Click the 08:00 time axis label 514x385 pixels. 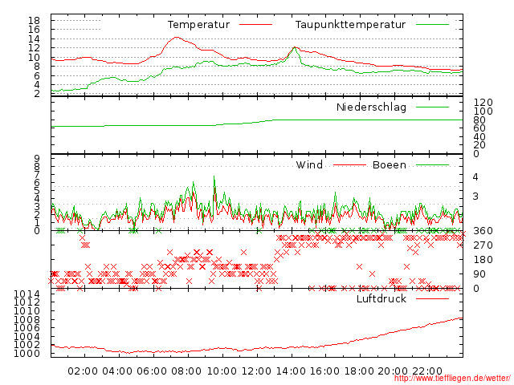pyautogui.click(x=186, y=371)
